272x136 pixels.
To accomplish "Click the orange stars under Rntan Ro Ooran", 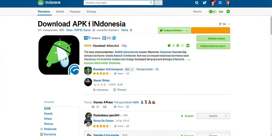I will (101, 126).
